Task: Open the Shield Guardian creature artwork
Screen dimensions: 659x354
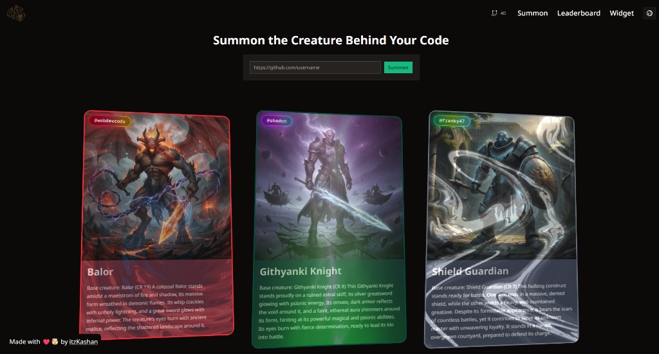Action: [x=501, y=187]
